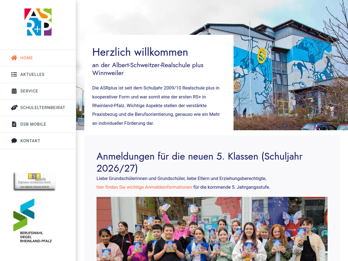Click the speech bubble icon beside Kontakt

click(x=14, y=141)
